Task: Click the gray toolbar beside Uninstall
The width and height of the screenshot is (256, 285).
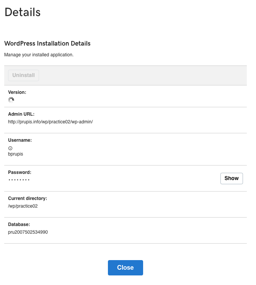Action: [145, 75]
